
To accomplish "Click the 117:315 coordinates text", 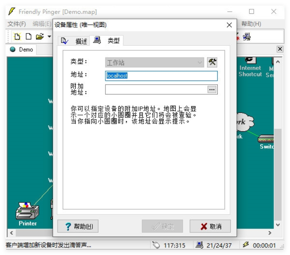I will (x=174, y=245).
